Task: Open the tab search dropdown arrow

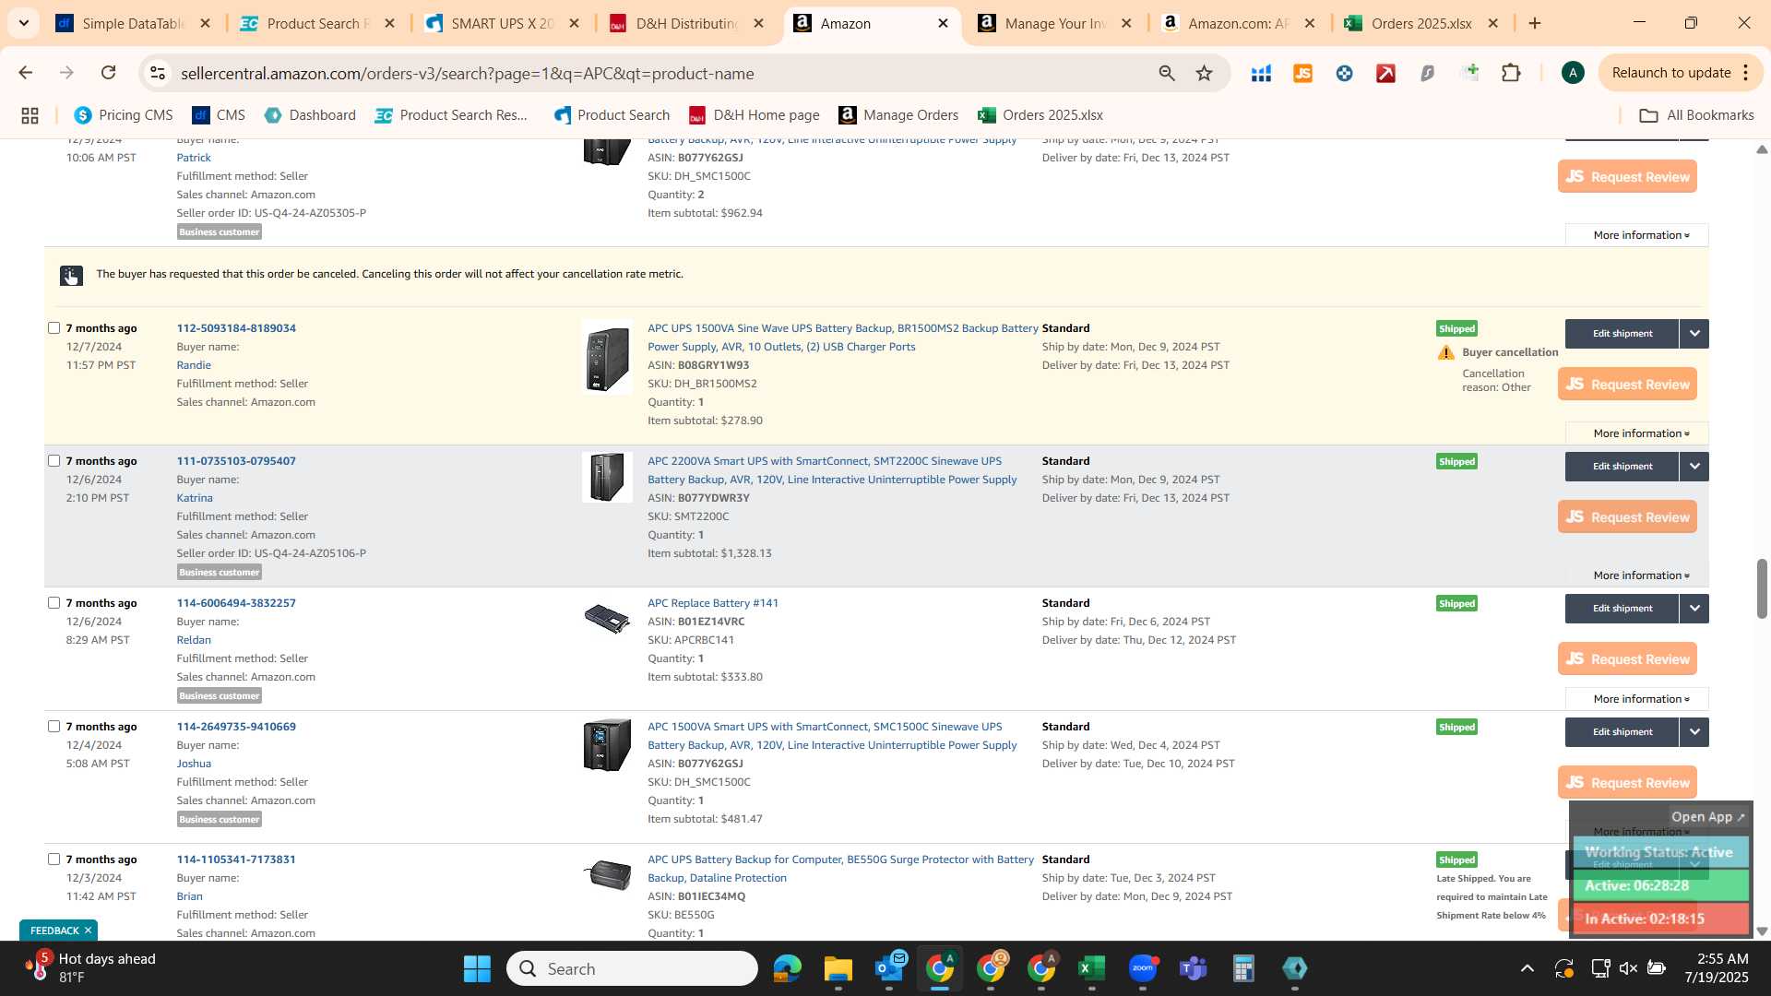Action: pos(23,23)
